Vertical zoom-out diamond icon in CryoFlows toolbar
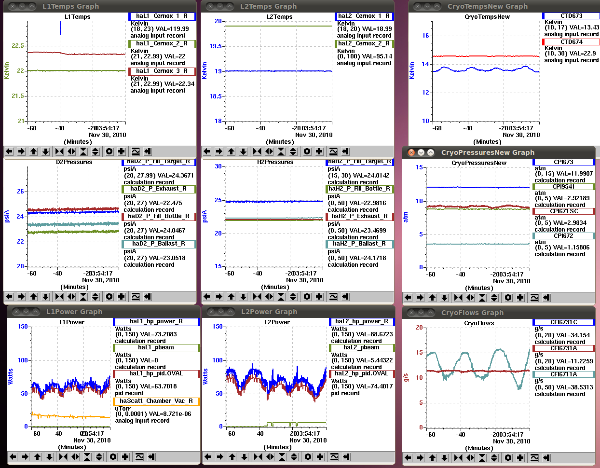This screenshot has width=600, height=468. [494, 458]
